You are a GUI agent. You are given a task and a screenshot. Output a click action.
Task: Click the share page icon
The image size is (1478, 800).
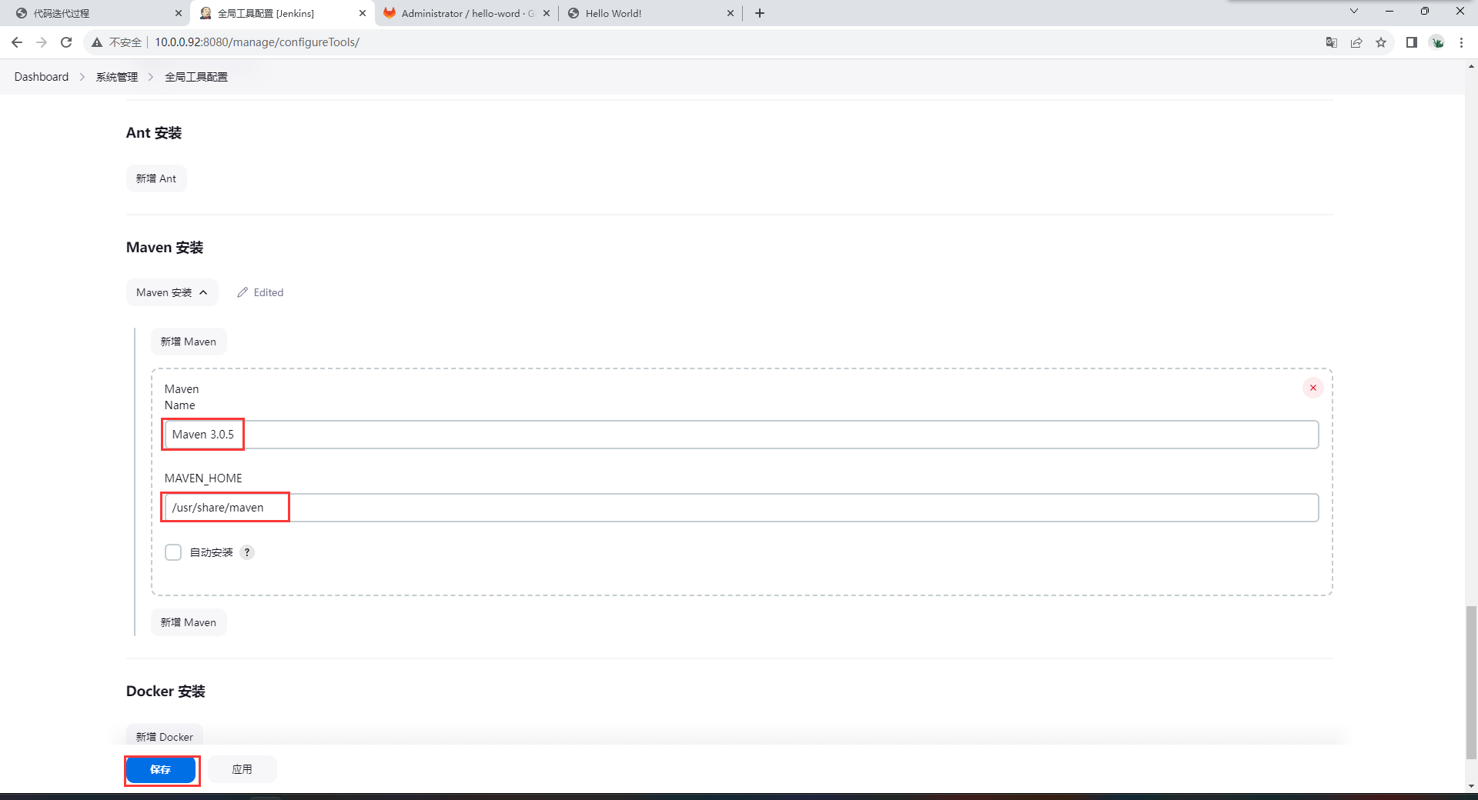[1356, 42]
